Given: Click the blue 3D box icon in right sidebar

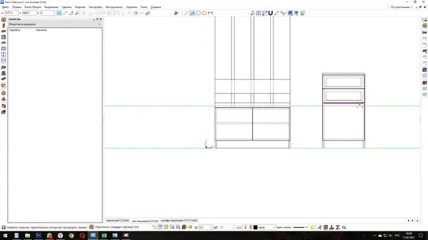Looking at the screenshot, I should click(425, 70).
